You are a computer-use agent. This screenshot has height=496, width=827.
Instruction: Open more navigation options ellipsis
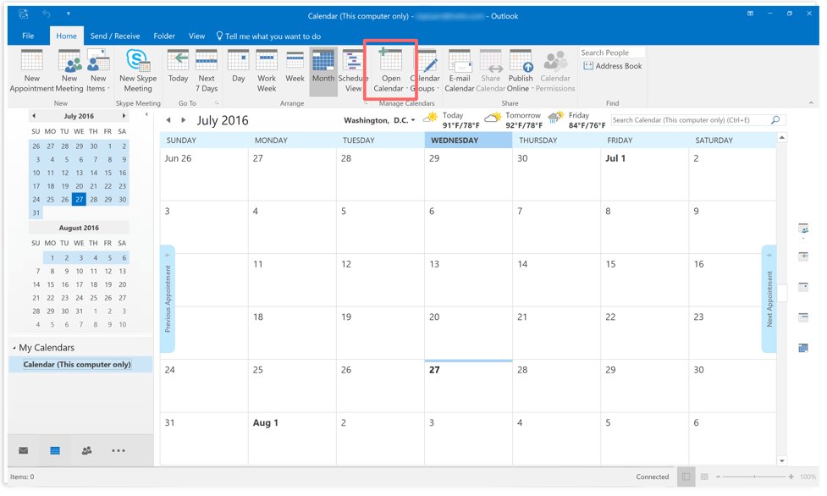point(119,450)
